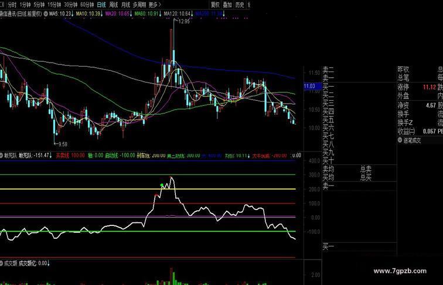Click the 买三 order book row
Viewport: 443px width, 285px height.
tap(328, 103)
